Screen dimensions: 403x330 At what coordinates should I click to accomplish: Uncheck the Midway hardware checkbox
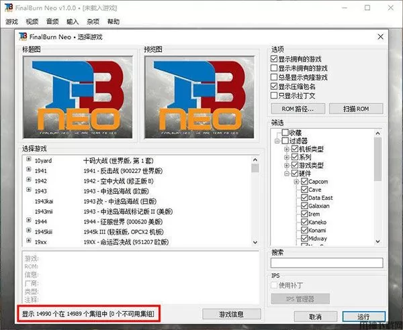(304, 238)
